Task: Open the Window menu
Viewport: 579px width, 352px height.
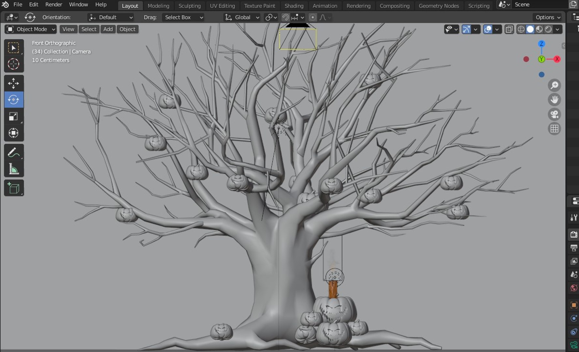Action: pos(78,5)
